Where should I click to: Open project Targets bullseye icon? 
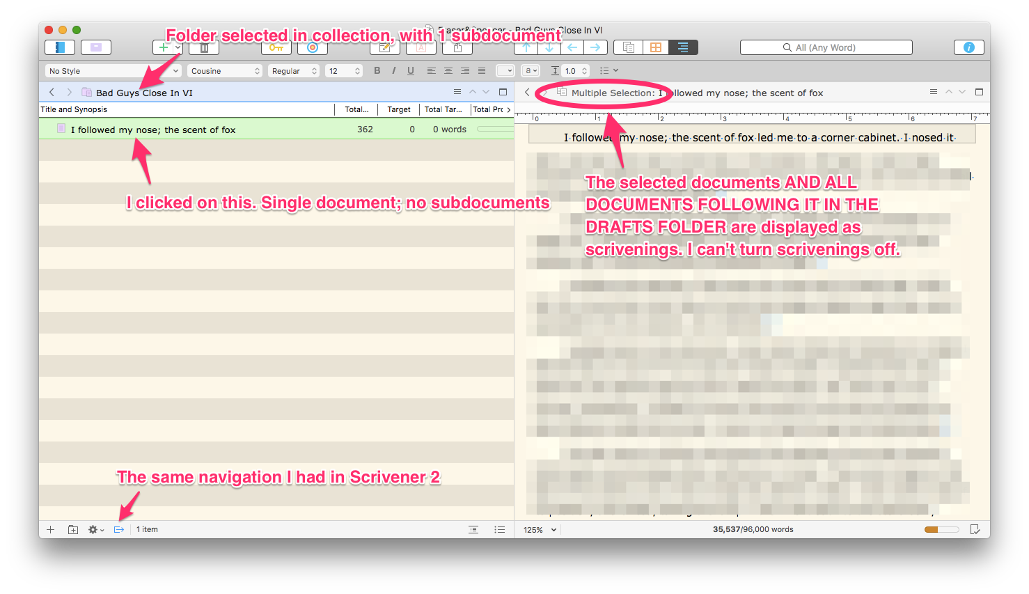tap(313, 47)
